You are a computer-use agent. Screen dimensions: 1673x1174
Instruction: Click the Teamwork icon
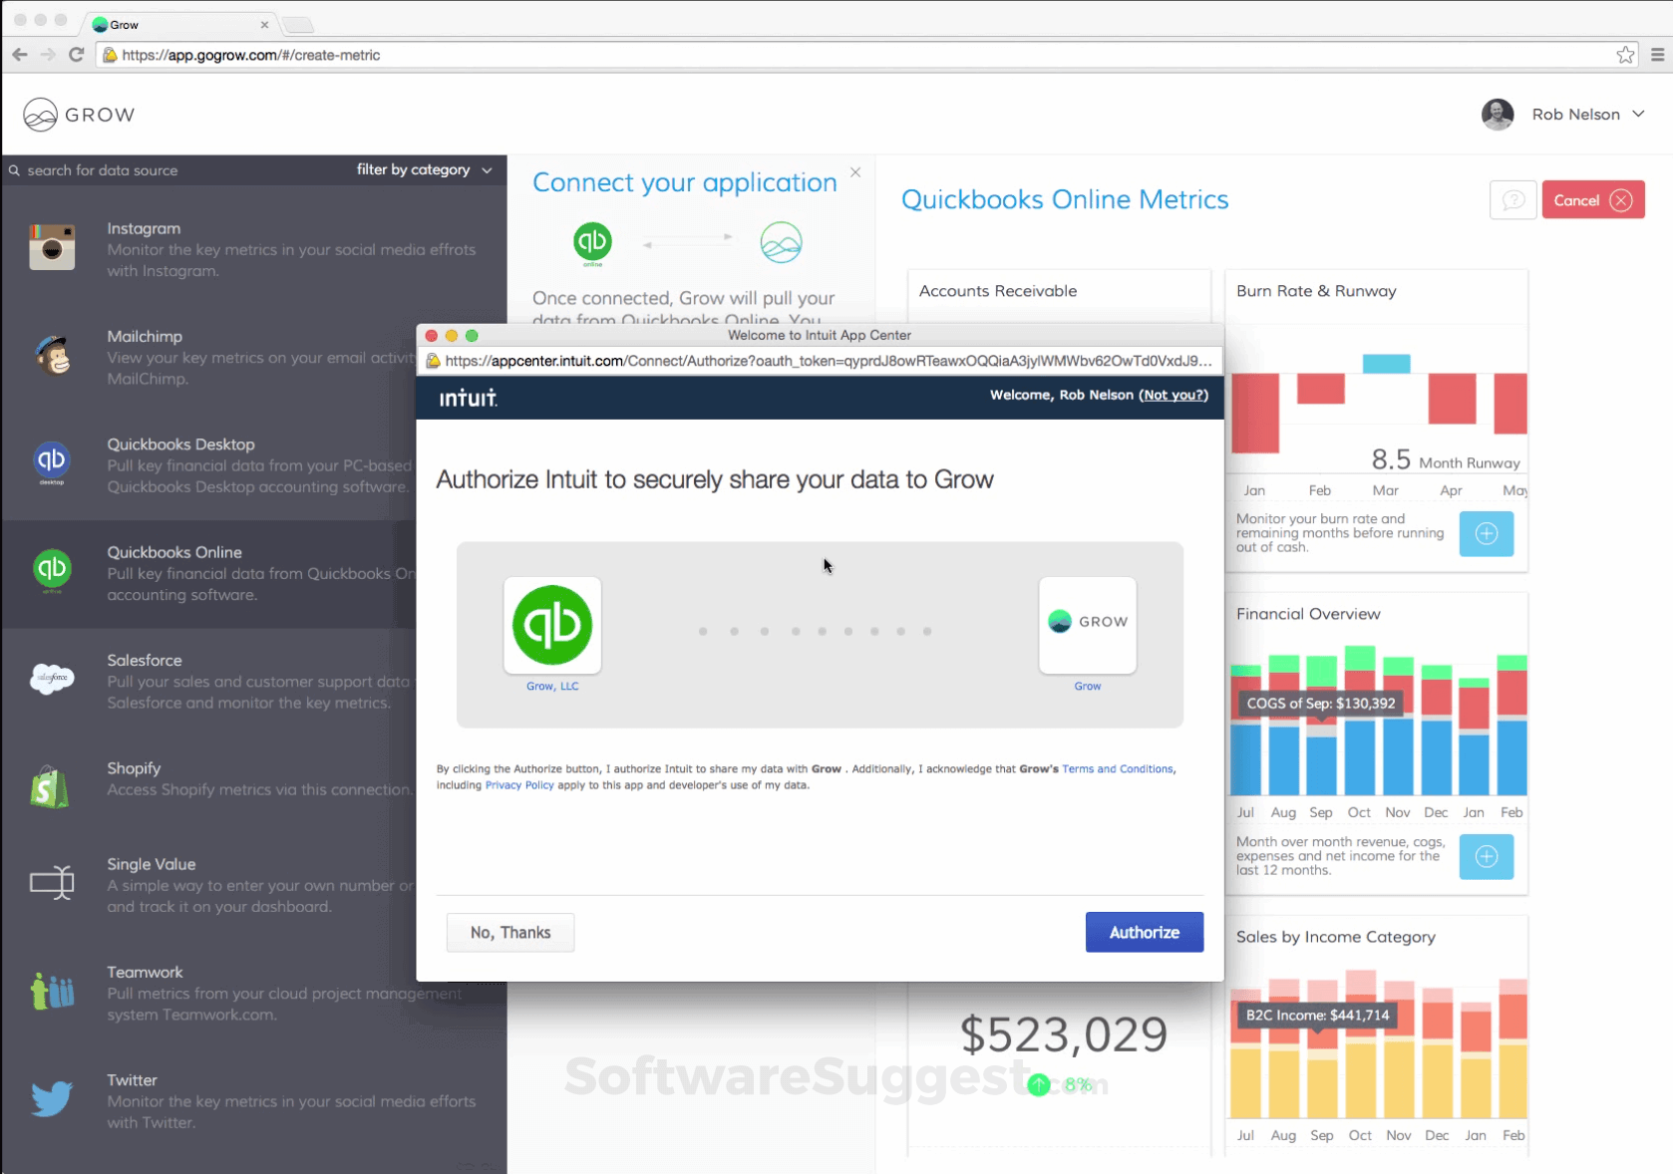(x=52, y=992)
